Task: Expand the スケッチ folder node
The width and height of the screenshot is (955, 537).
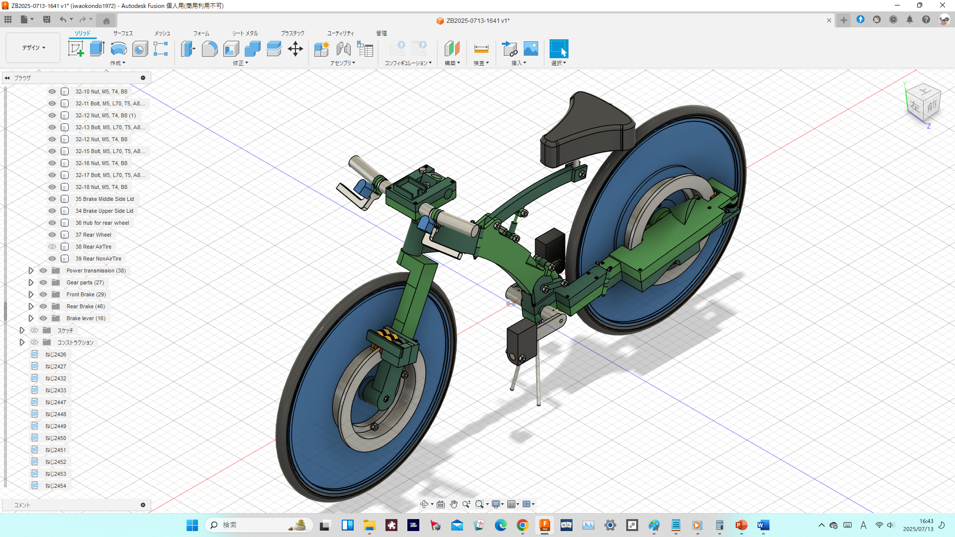Action: click(22, 330)
